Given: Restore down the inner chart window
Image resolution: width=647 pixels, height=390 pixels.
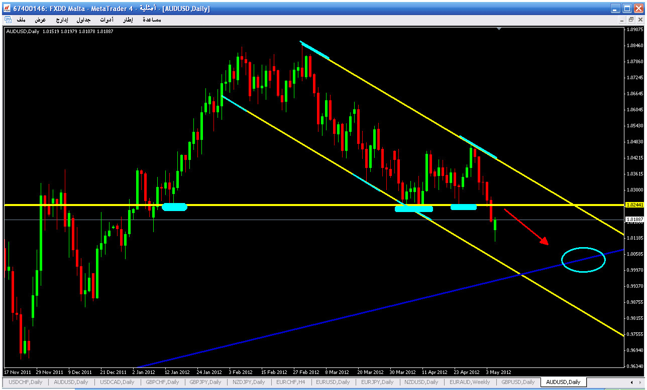Looking at the screenshot, I should tap(631, 20).
